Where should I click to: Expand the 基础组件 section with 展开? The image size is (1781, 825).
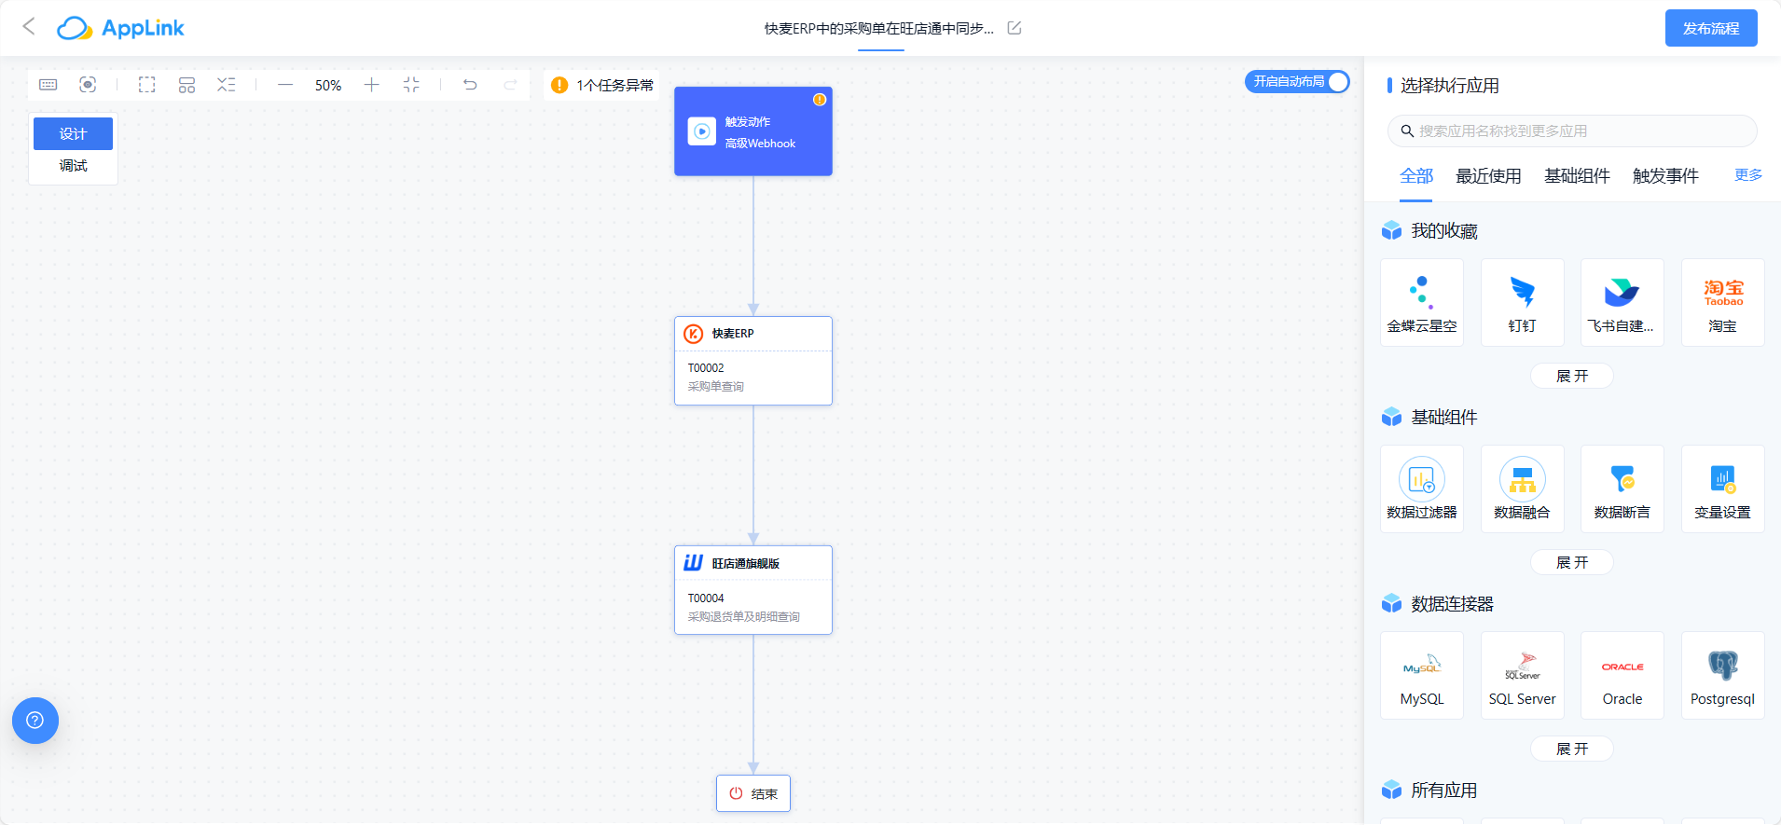click(x=1572, y=563)
